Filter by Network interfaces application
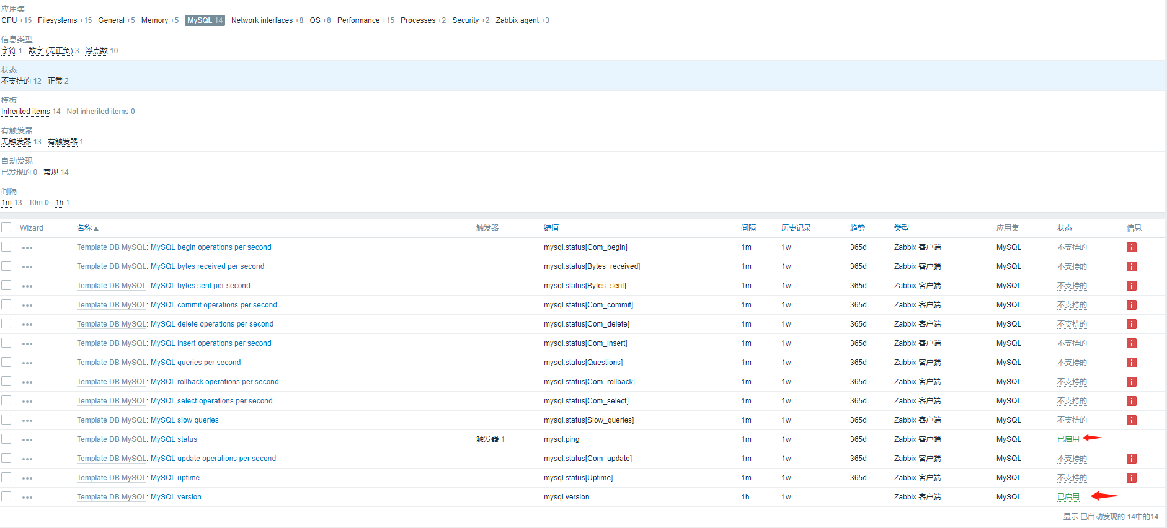This screenshot has height=528, width=1167. tap(262, 20)
